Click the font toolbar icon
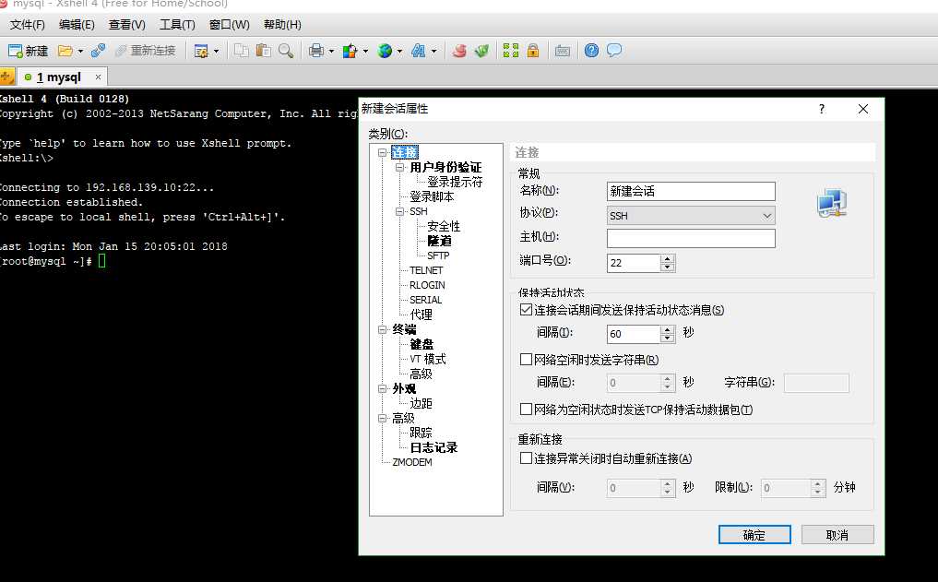The height and width of the screenshot is (582, 938). pyautogui.click(x=418, y=51)
